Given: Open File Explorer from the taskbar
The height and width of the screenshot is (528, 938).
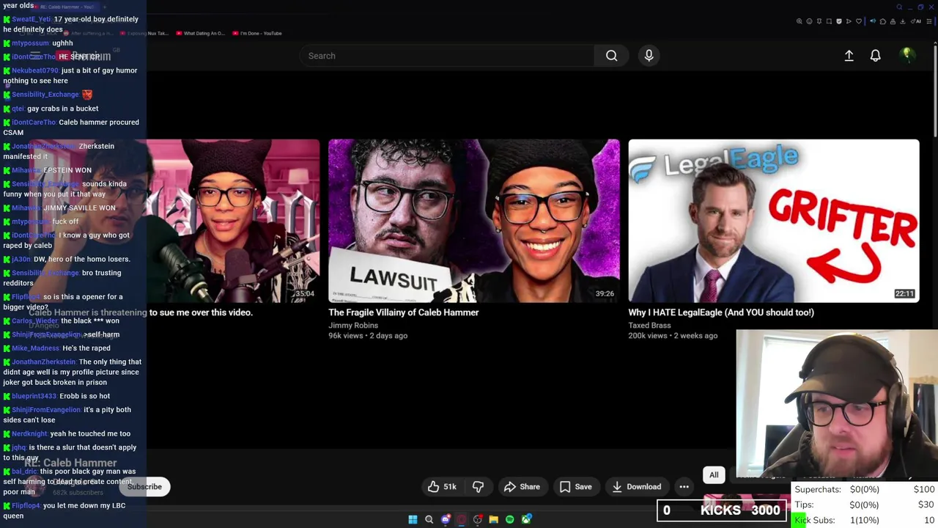Looking at the screenshot, I should [x=493, y=519].
